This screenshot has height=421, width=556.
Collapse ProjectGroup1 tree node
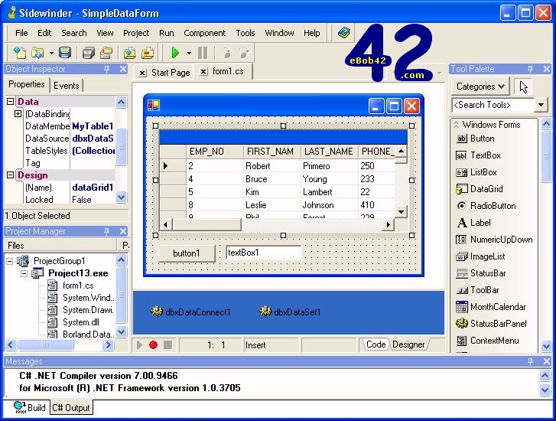coord(10,261)
